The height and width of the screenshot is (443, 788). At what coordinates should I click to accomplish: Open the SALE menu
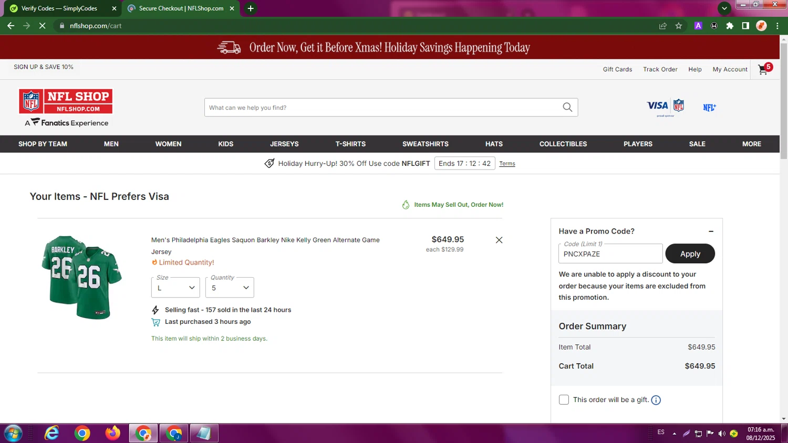pos(697,144)
